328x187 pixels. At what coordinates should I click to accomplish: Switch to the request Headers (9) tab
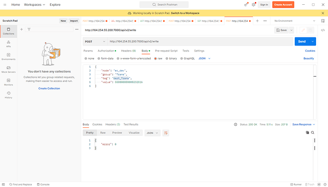[x=128, y=51]
